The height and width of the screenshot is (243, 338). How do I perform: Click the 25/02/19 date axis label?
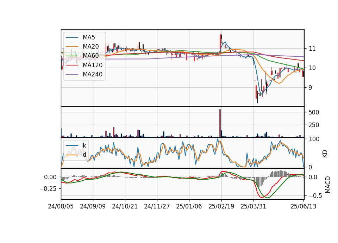pyautogui.click(x=221, y=206)
